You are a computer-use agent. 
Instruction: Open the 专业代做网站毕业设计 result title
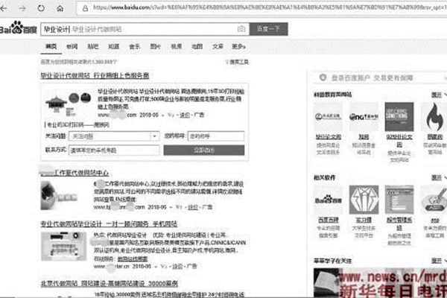pos(109,224)
